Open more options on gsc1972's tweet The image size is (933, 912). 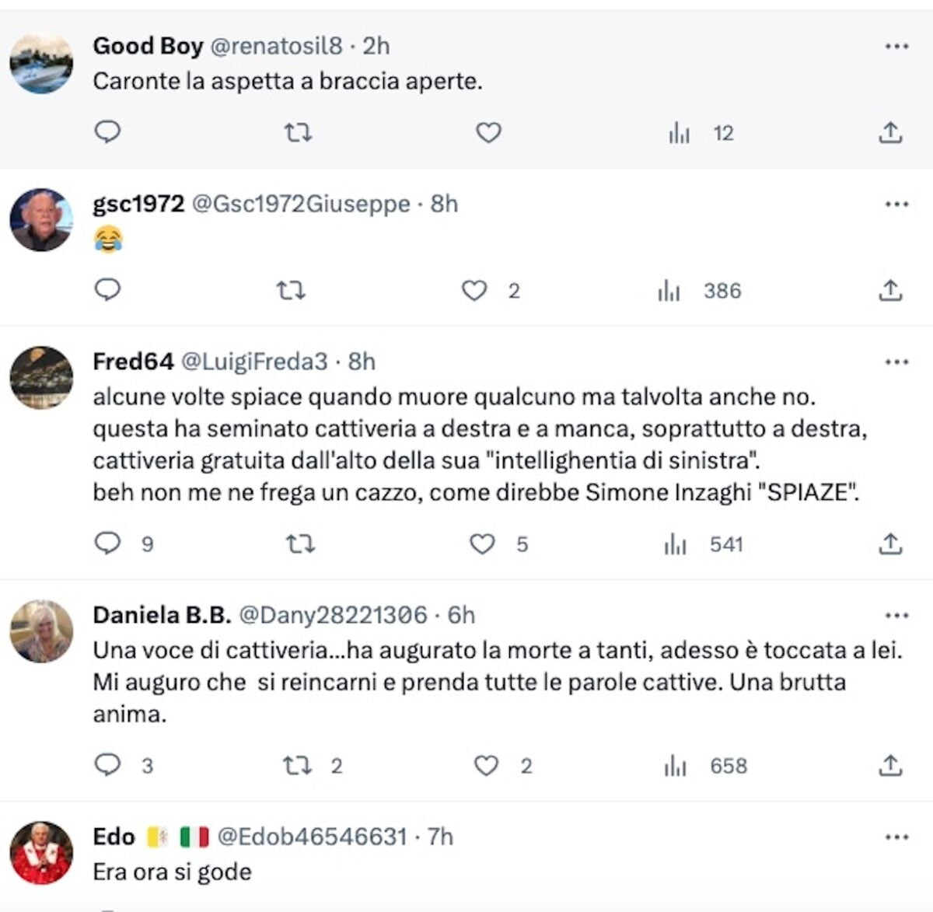pyautogui.click(x=896, y=204)
